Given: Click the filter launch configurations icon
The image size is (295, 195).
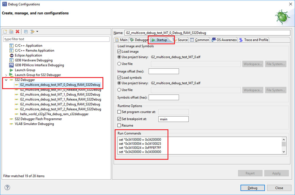Looking at the screenshot, I should [x=32, y=32].
